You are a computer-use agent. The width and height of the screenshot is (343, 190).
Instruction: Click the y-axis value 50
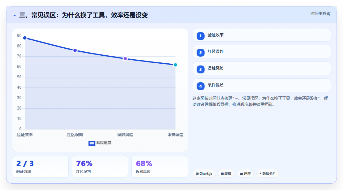click(x=19, y=77)
